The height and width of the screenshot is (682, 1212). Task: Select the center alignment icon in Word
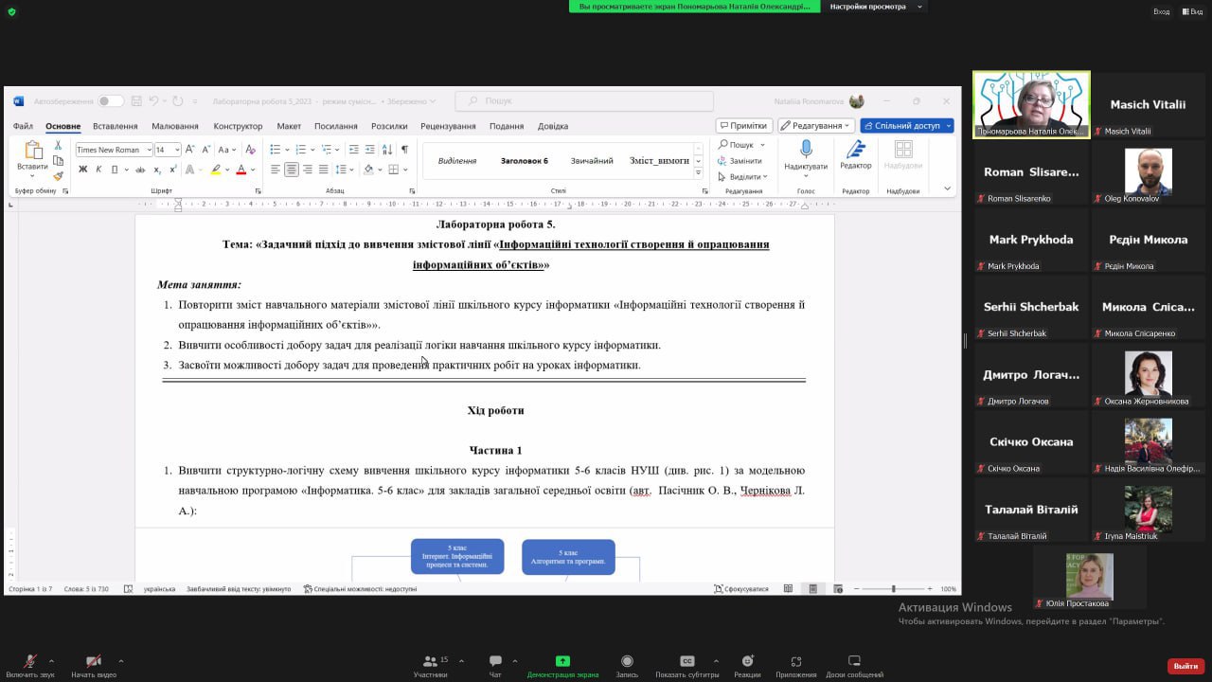(x=292, y=170)
